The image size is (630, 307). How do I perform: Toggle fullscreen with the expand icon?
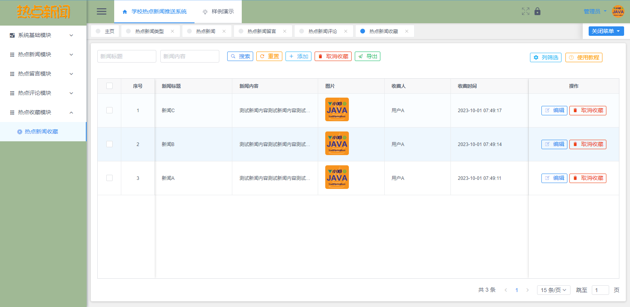coord(525,11)
